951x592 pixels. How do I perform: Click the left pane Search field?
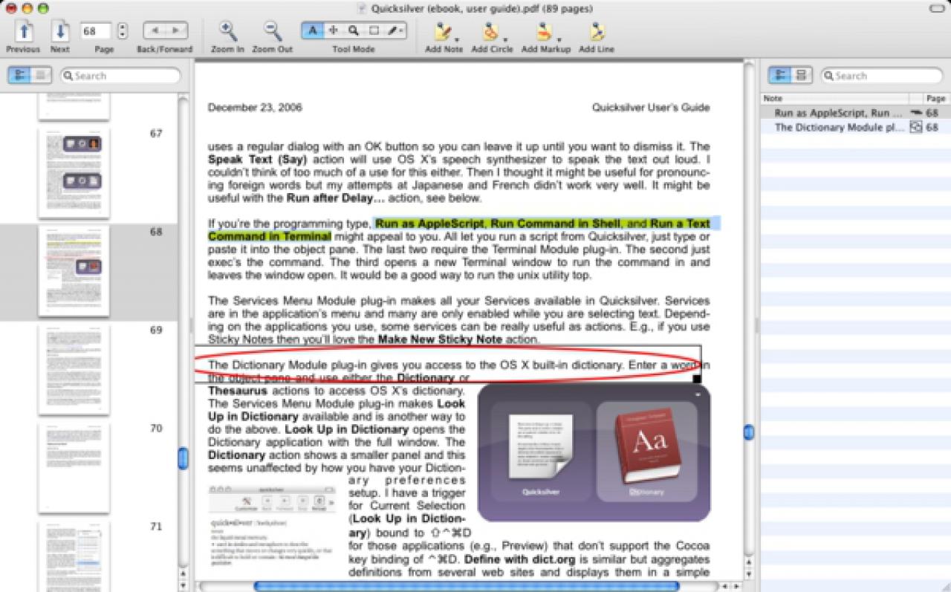tap(120, 76)
